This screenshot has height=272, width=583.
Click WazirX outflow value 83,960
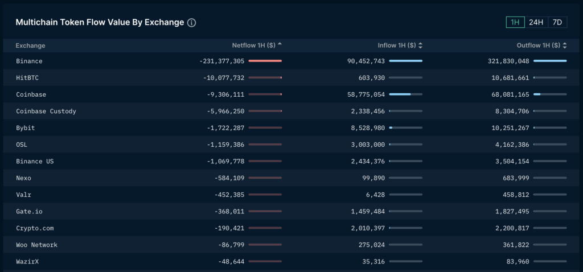(518, 262)
